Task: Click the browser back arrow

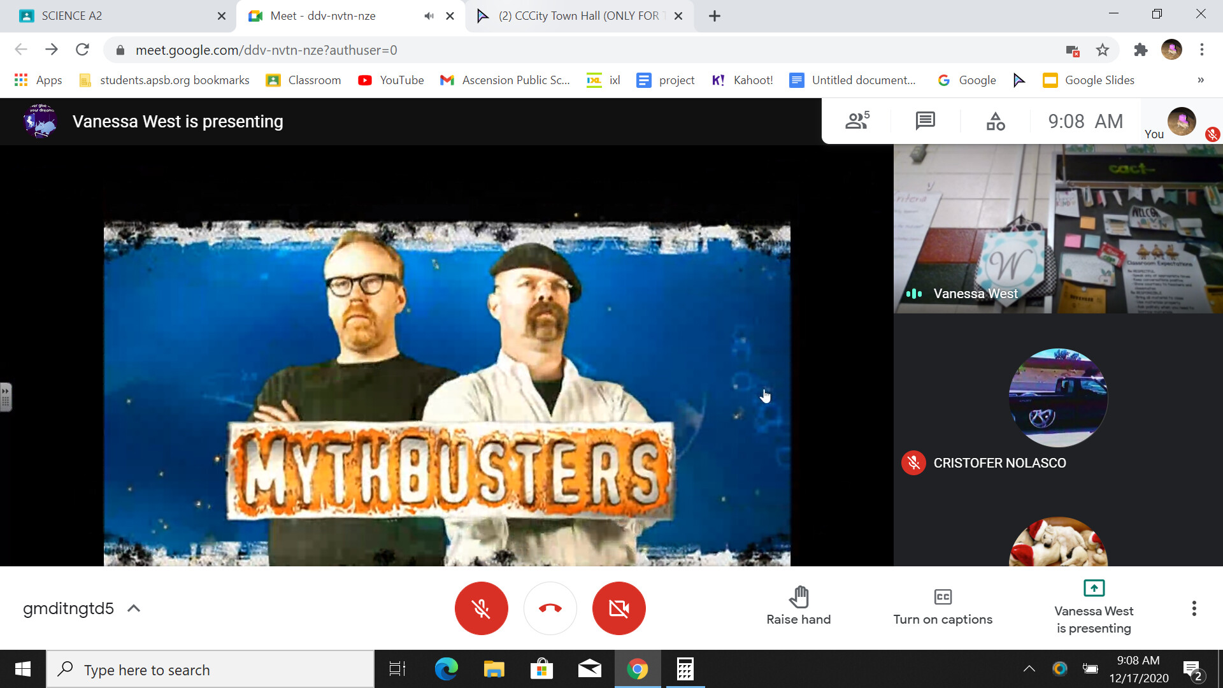Action: pyautogui.click(x=21, y=50)
